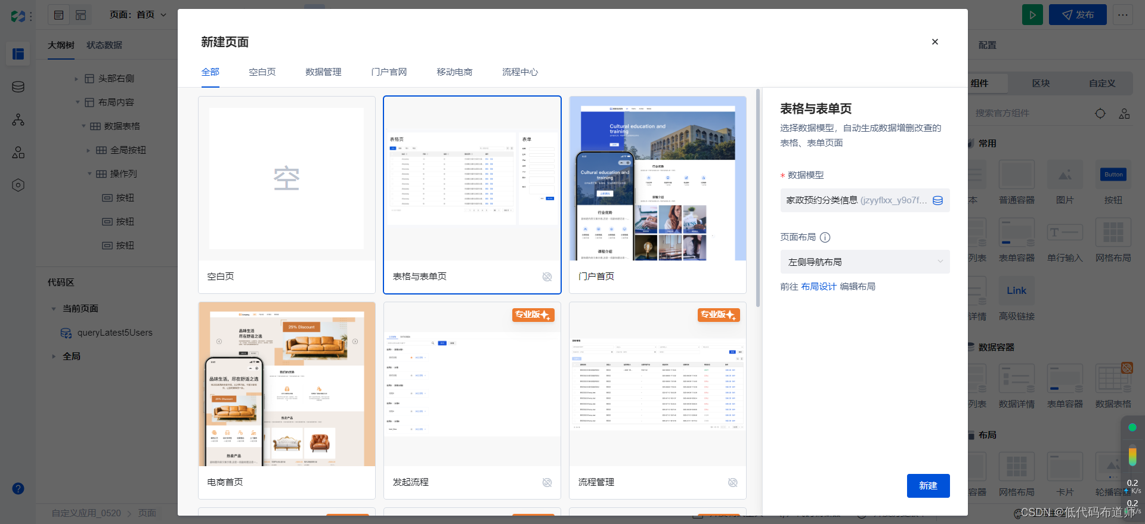Close the 新建页面 dialog
1145x524 pixels.
coord(935,42)
